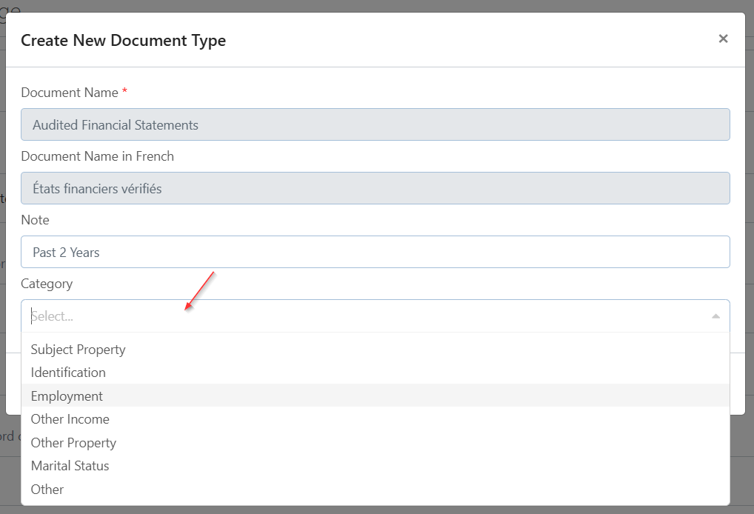Screen dimensions: 754x514
Task: Choose the Other Property option
Action: [73, 443]
